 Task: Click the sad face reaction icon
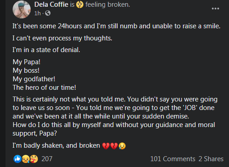pyautogui.click(x=26, y=159)
